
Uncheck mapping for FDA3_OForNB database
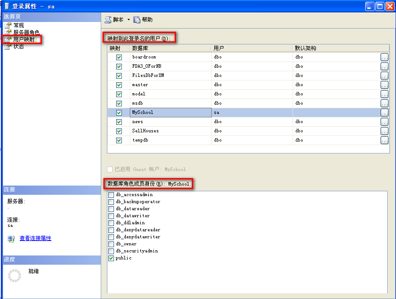pyautogui.click(x=119, y=66)
